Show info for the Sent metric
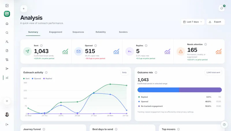The height and width of the screenshot is (131, 231). 41,46
